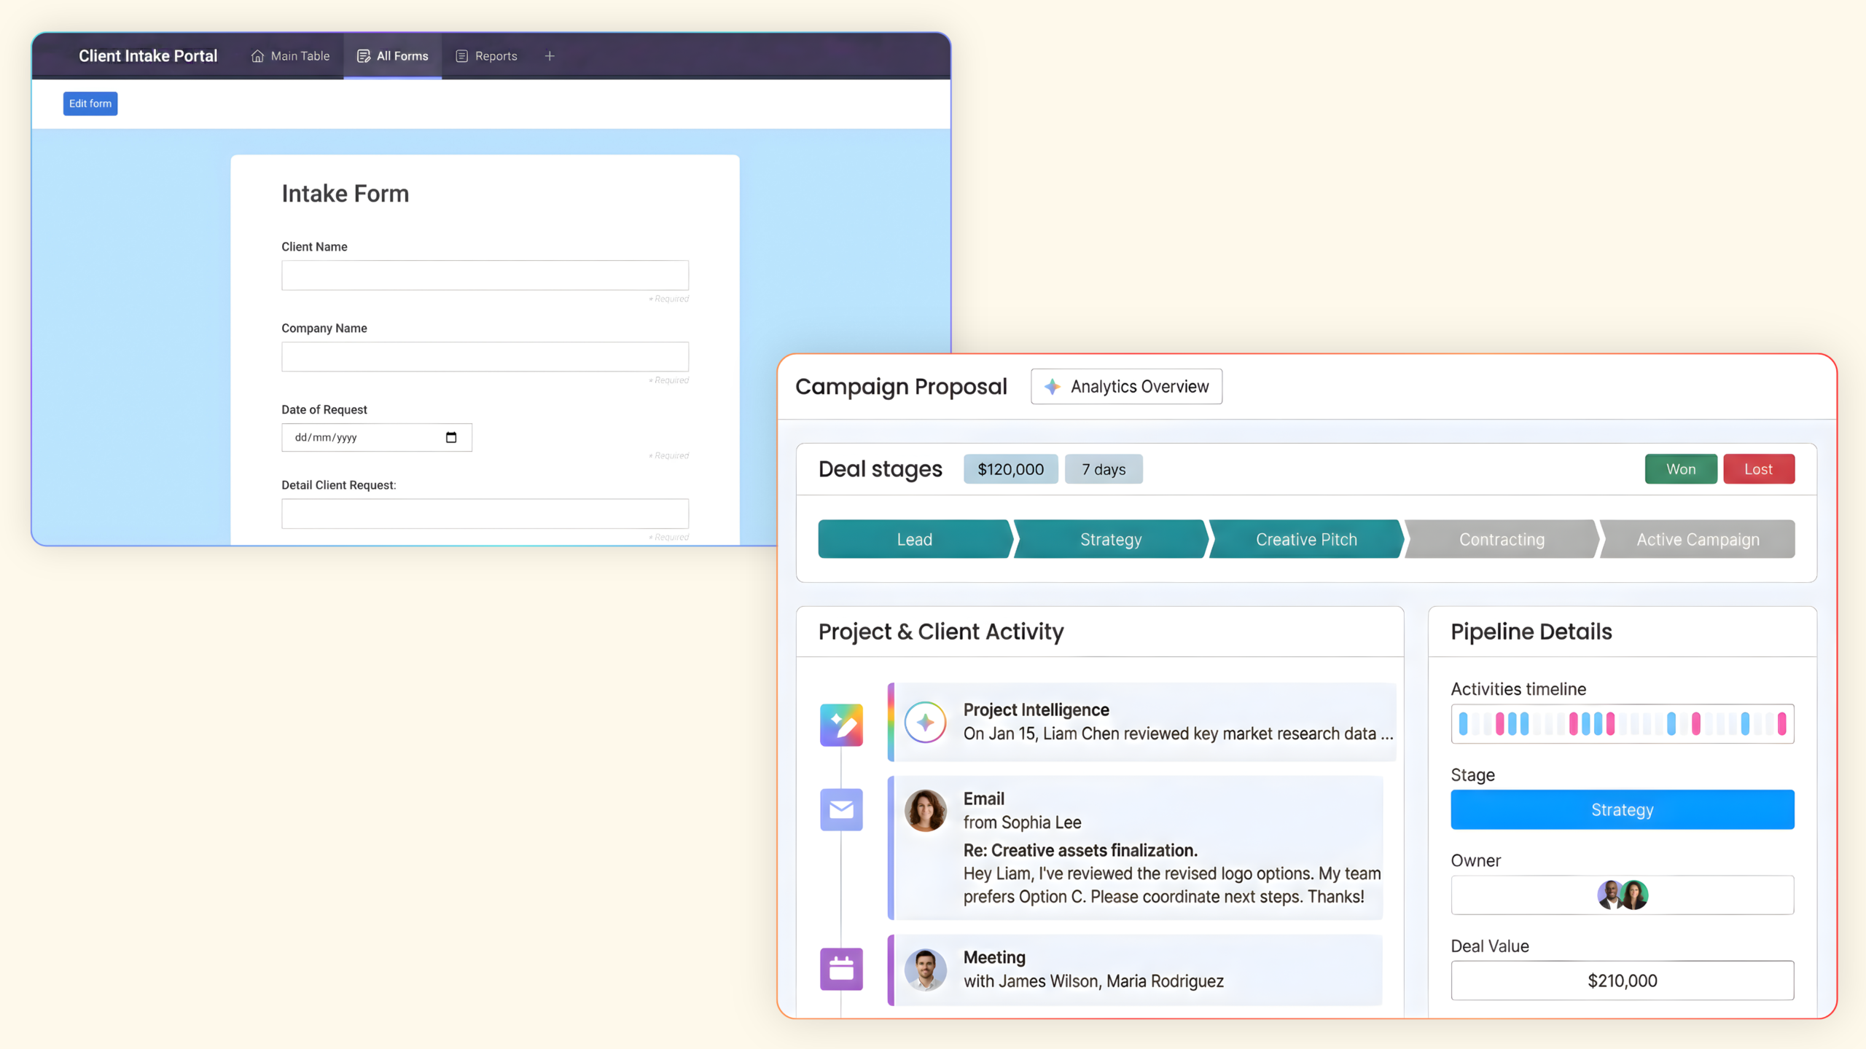Click the Client Name input field
The height and width of the screenshot is (1049, 1866).
click(485, 275)
